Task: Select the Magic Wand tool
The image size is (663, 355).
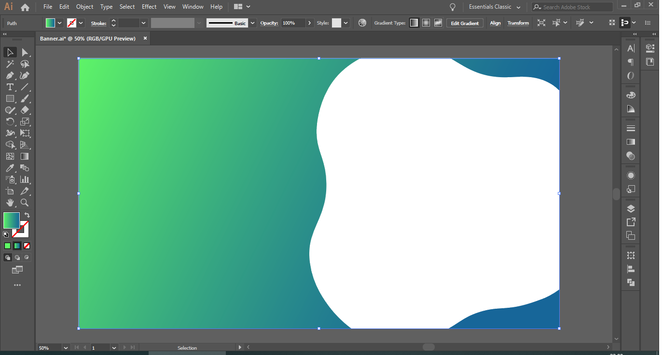Action: 10,64
